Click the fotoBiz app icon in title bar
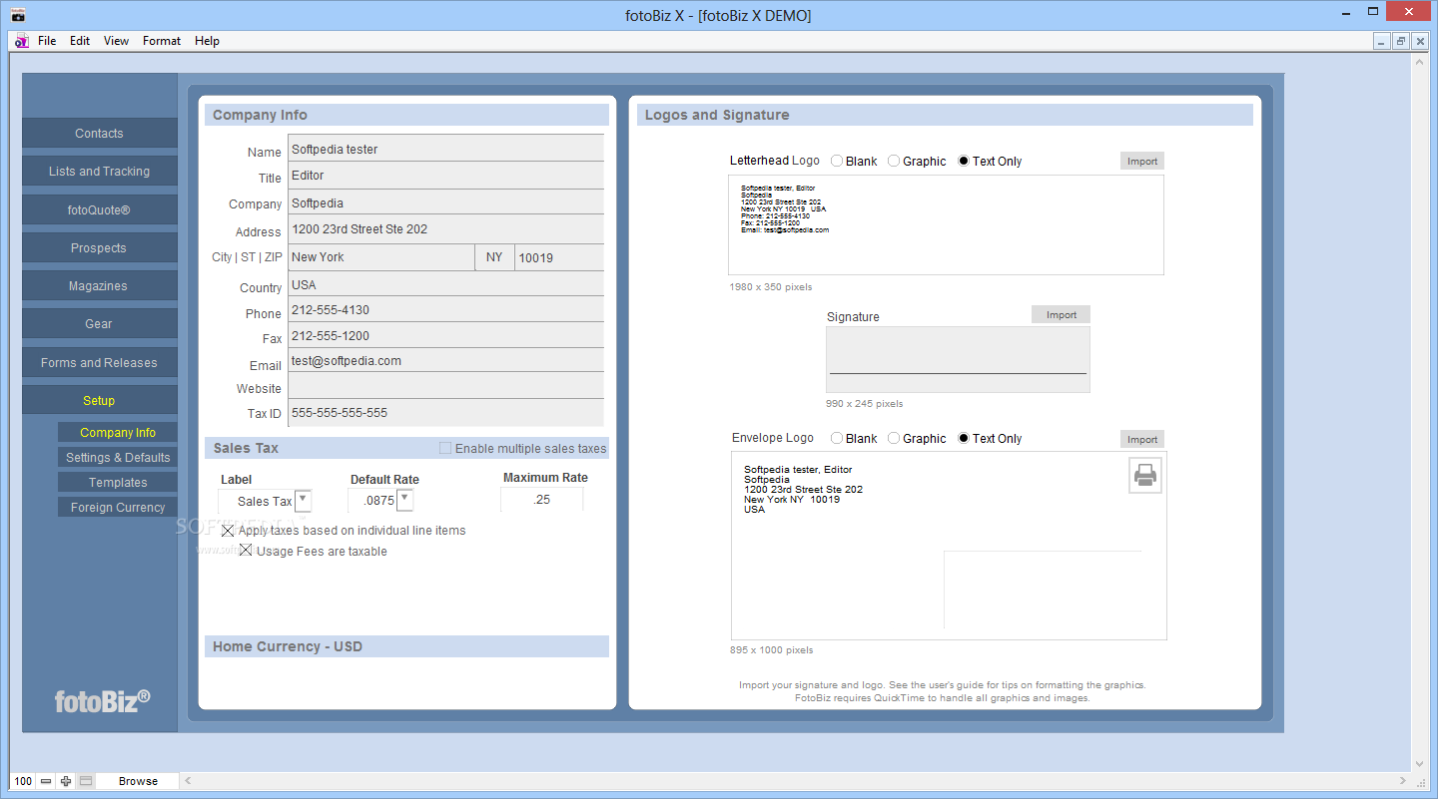Image resolution: width=1438 pixels, height=799 pixels. coord(17,15)
